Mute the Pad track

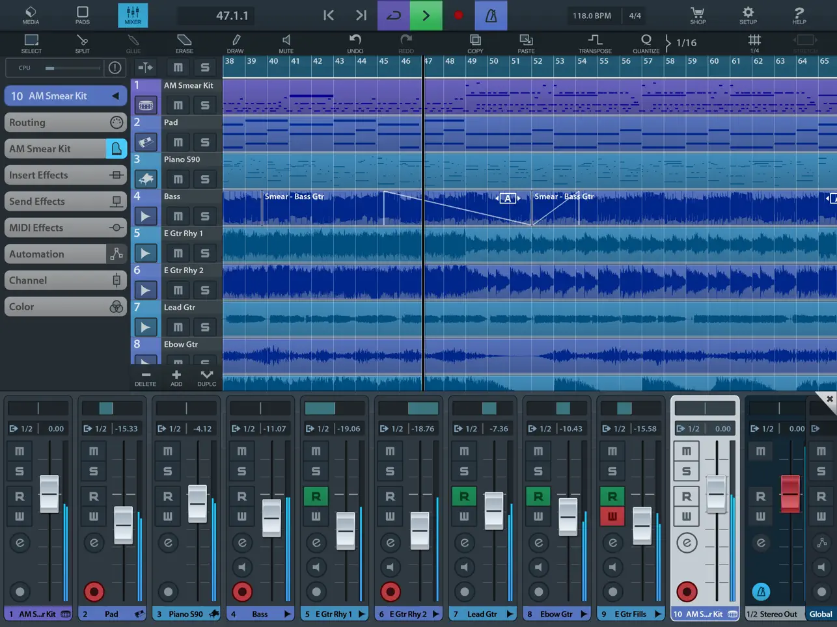[178, 142]
